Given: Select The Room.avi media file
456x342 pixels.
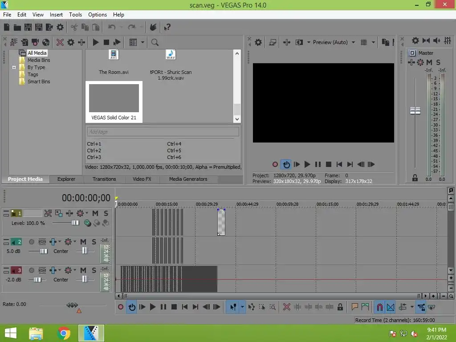Looking at the screenshot, I should 114,62.
